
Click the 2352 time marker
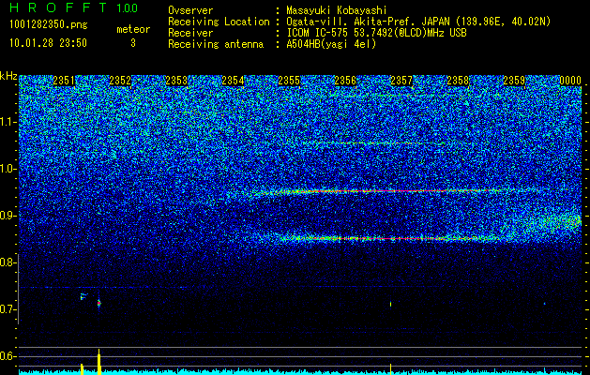click(x=120, y=81)
